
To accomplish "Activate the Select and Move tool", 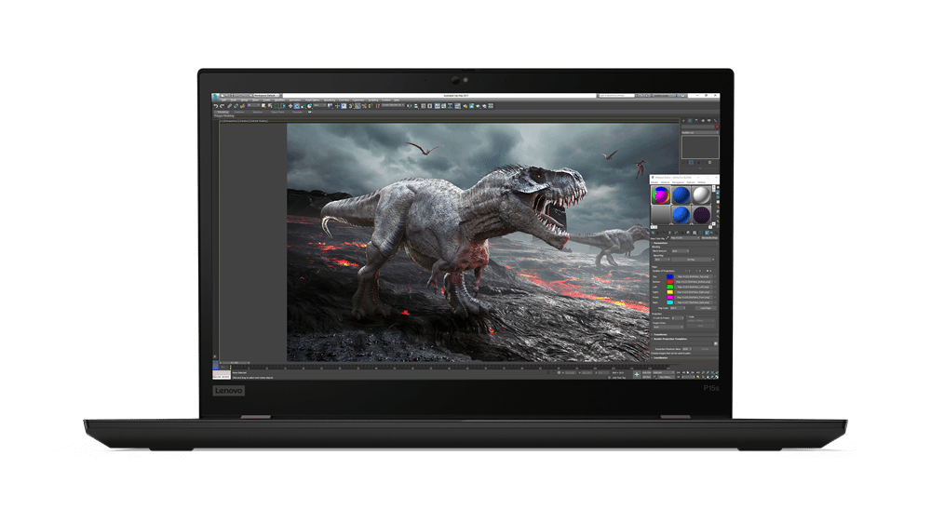I will [x=290, y=106].
